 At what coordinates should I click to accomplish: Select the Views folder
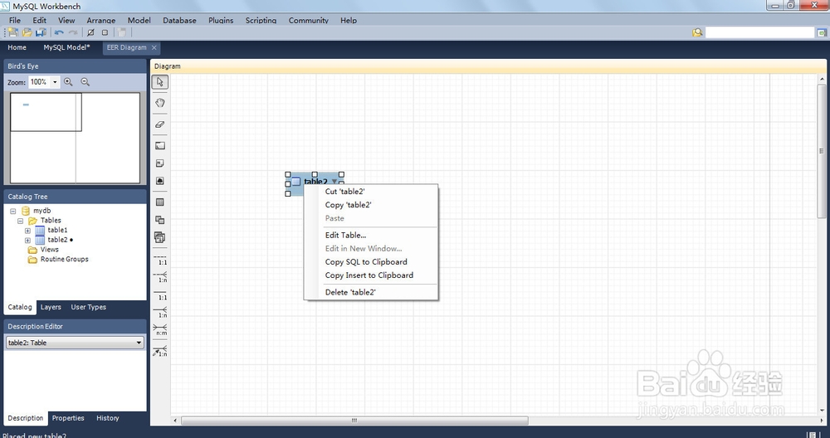49,250
